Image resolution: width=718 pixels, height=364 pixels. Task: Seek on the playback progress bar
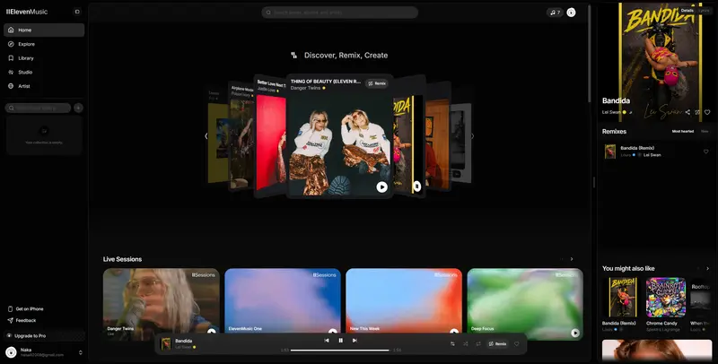click(340, 351)
